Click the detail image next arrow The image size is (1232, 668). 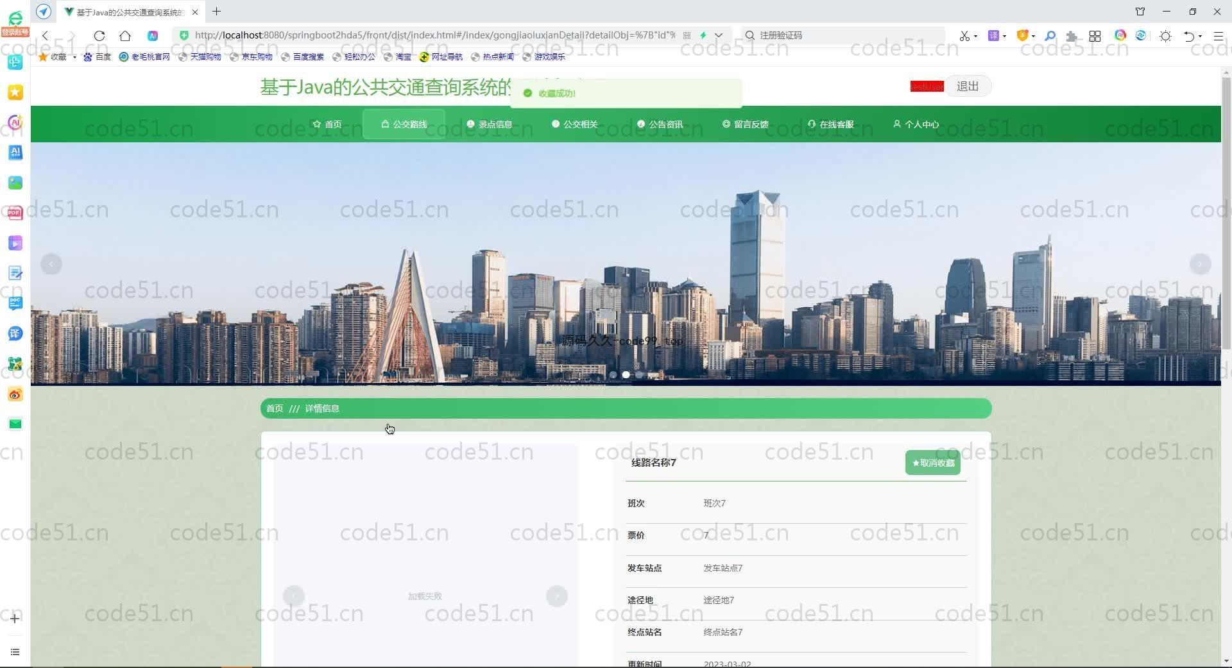pyautogui.click(x=557, y=596)
